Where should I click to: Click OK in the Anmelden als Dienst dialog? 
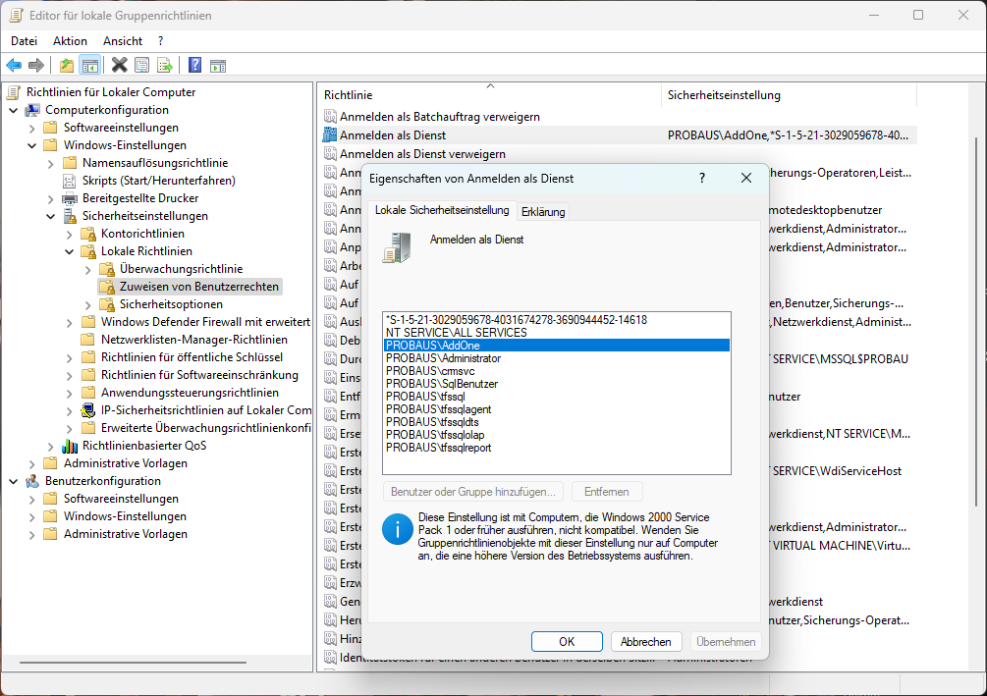click(x=567, y=641)
